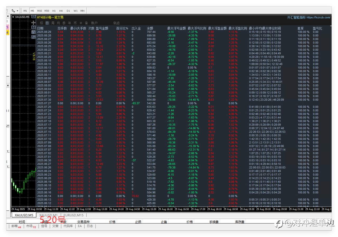The image size is (338, 237).
Task: Click the 胜率 win rate column header
Action: 301,28
